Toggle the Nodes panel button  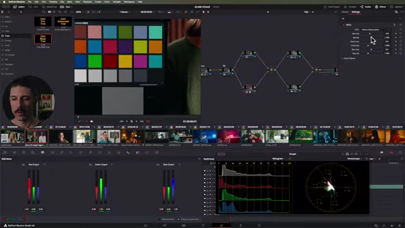[366, 7]
